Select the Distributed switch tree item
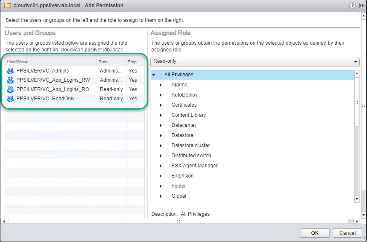Image resolution: width=367 pixels, height=242 pixels. 191,156
